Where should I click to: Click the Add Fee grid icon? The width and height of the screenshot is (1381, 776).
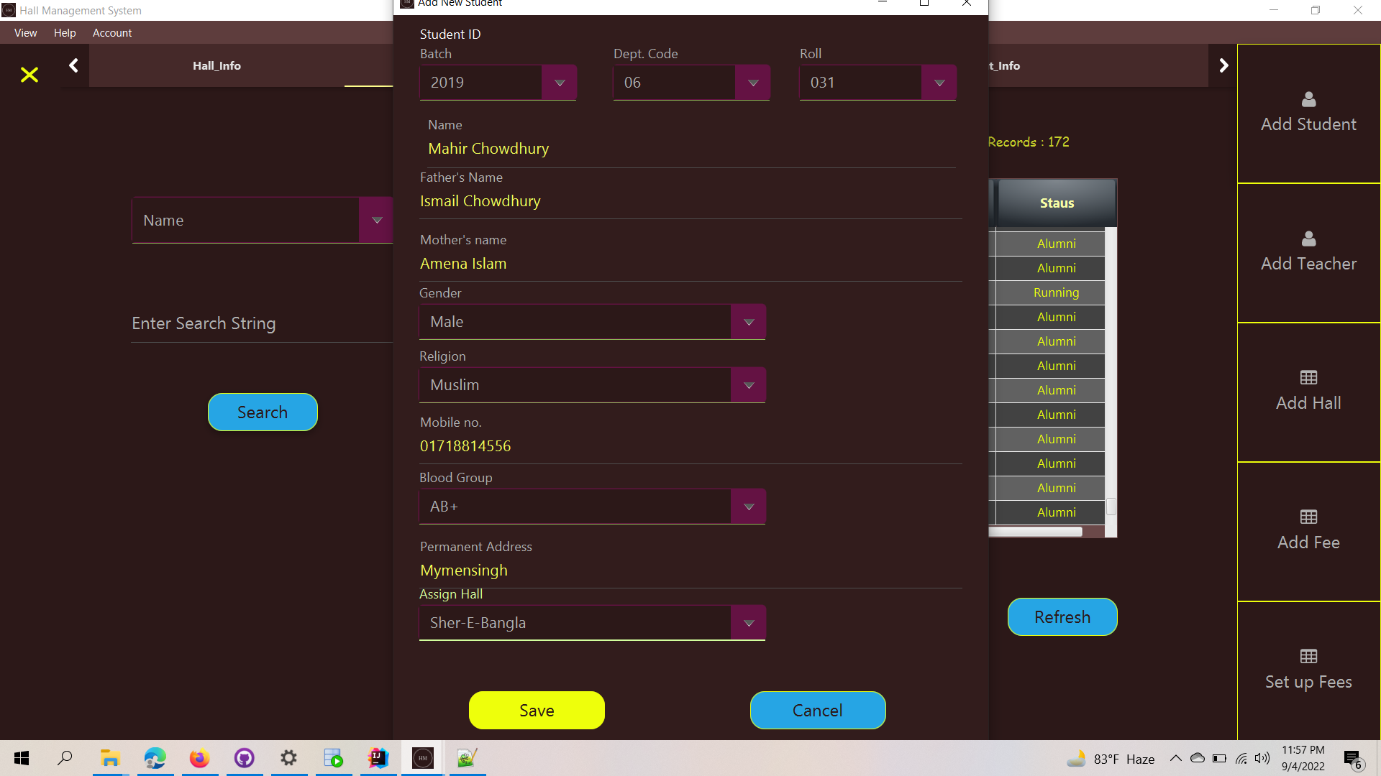(1308, 517)
